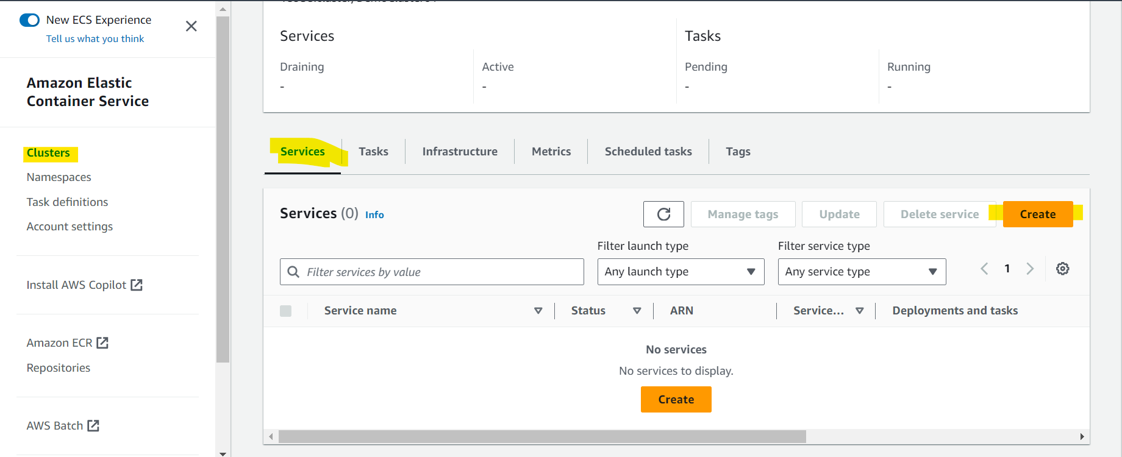Switch to Scheduled tasks tab
The image size is (1122, 457).
(648, 152)
